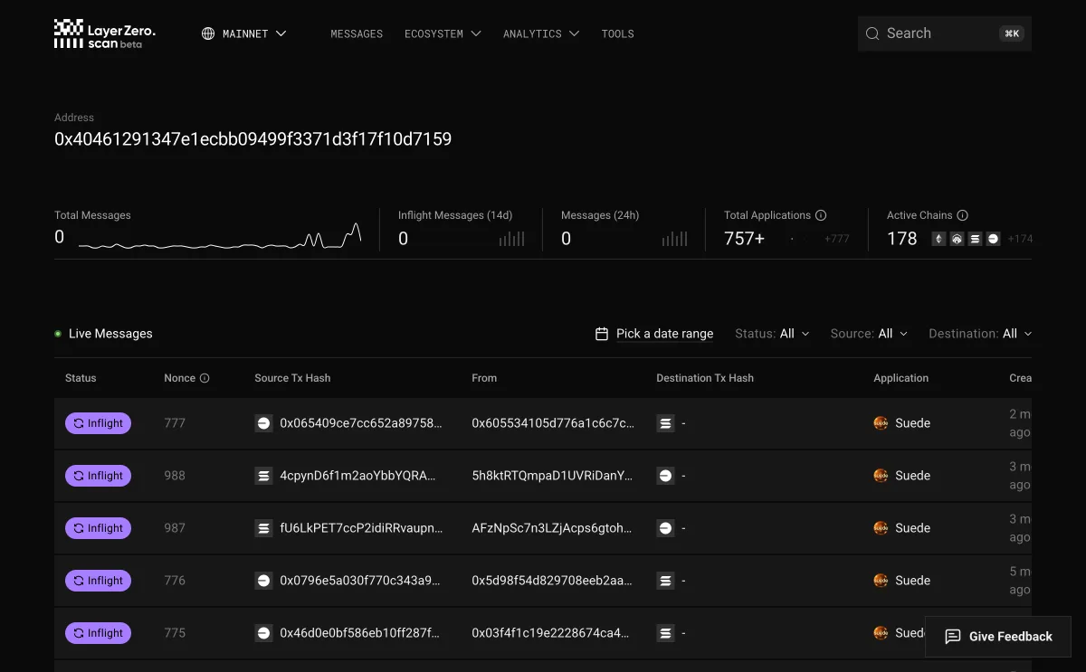Click the magnifier icon in search bar
Viewport: 1086px width, 672px height.
[872, 33]
